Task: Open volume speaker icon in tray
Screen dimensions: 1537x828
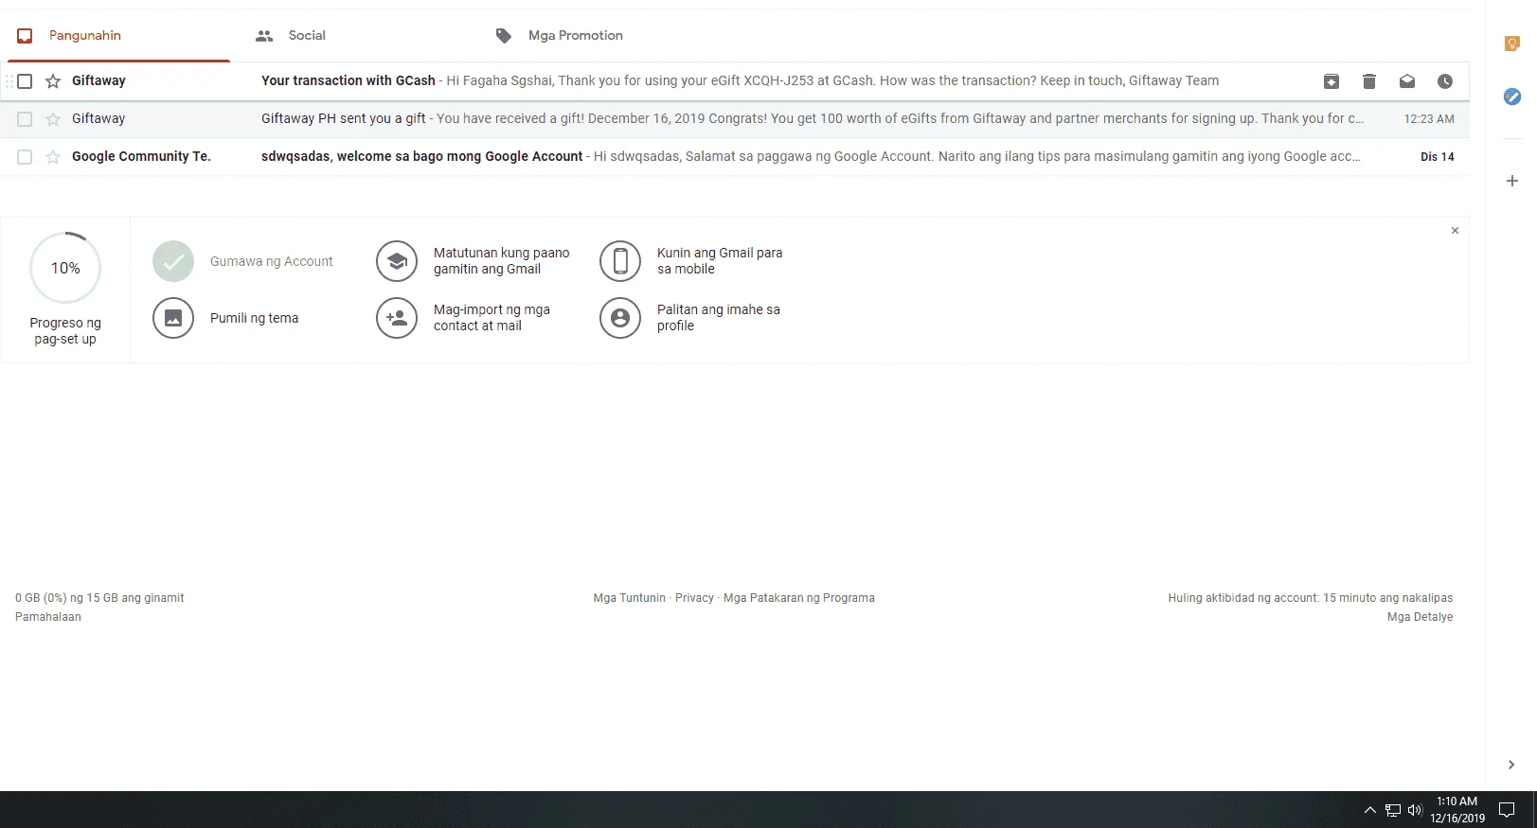Action: coord(1415,810)
